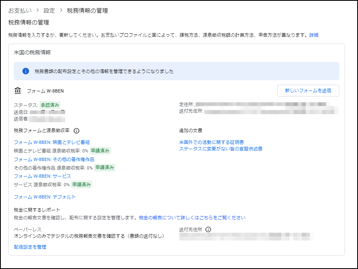
Task: Open フォーム W-8BEN: その他の著作権作品 link
Action: 54,159
